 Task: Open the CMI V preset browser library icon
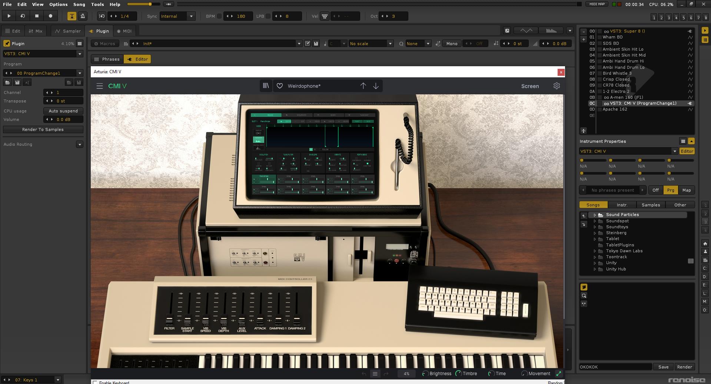point(266,86)
